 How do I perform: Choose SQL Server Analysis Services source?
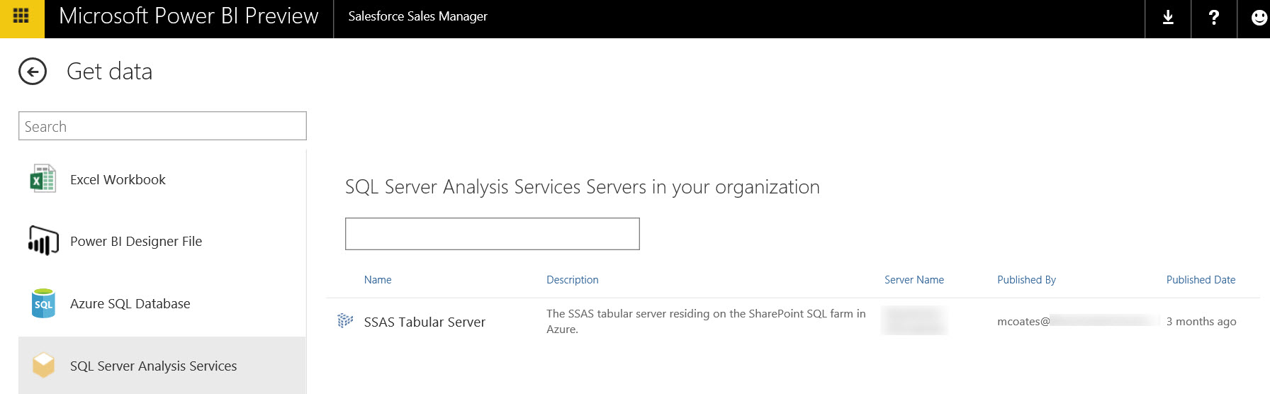coord(162,366)
